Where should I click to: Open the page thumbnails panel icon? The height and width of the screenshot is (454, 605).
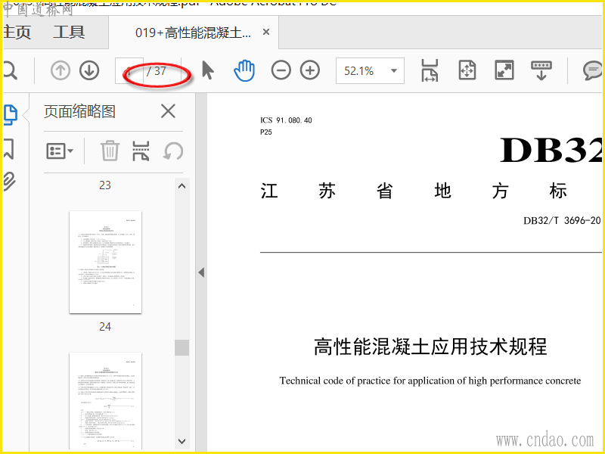(11, 115)
